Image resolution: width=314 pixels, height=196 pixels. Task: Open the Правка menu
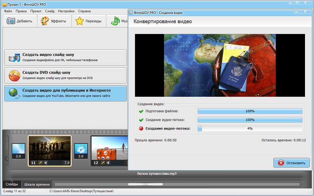pos(21,11)
